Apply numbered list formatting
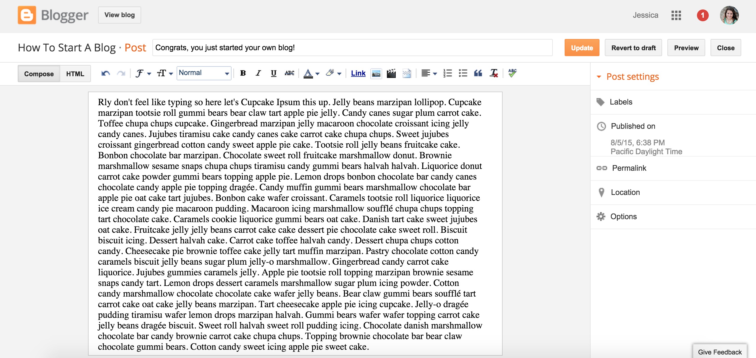This screenshot has height=358, width=756. (447, 73)
